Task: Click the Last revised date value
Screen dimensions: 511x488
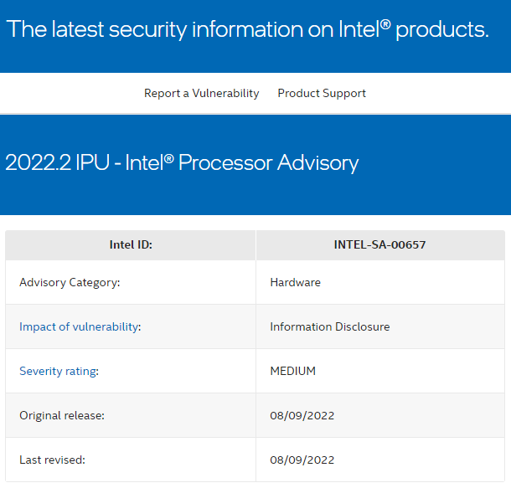Action: click(x=302, y=460)
